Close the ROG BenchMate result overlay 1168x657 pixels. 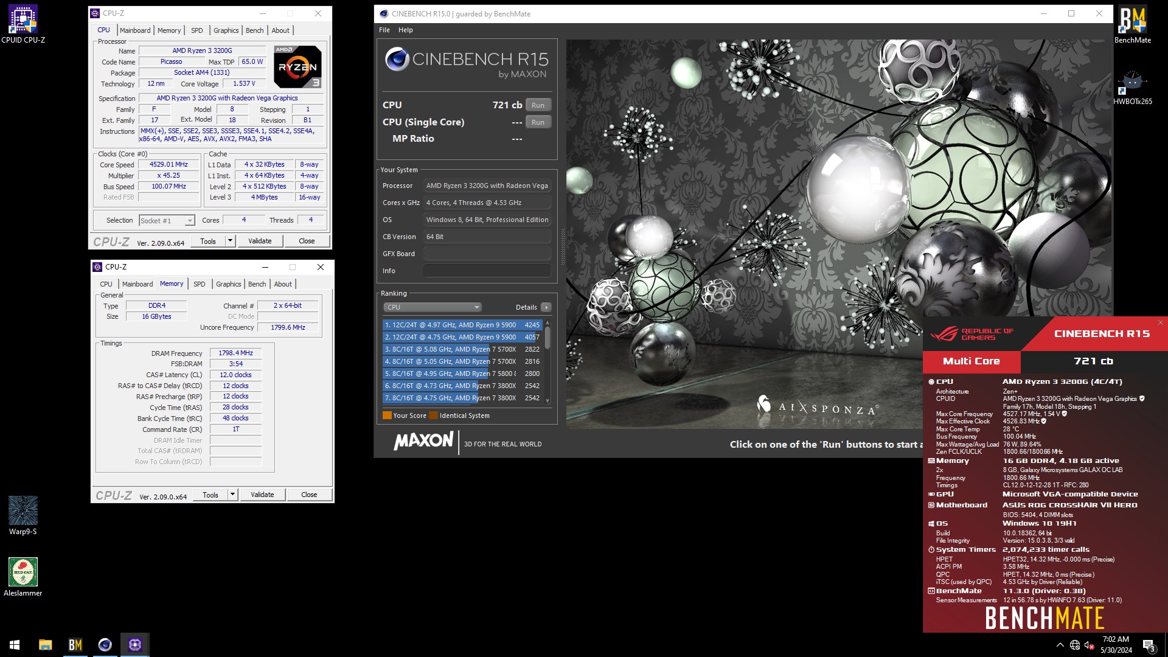coord(1161,322)
